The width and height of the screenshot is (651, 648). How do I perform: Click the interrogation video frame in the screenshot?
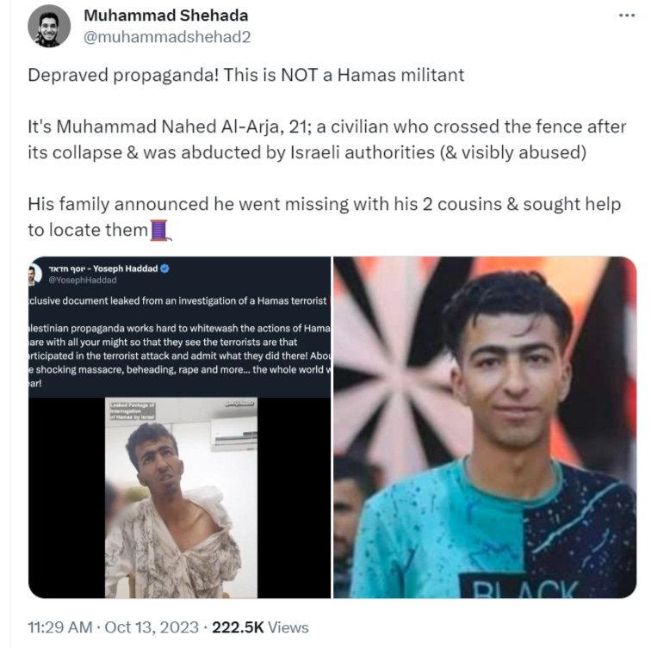tap(181, 497)
